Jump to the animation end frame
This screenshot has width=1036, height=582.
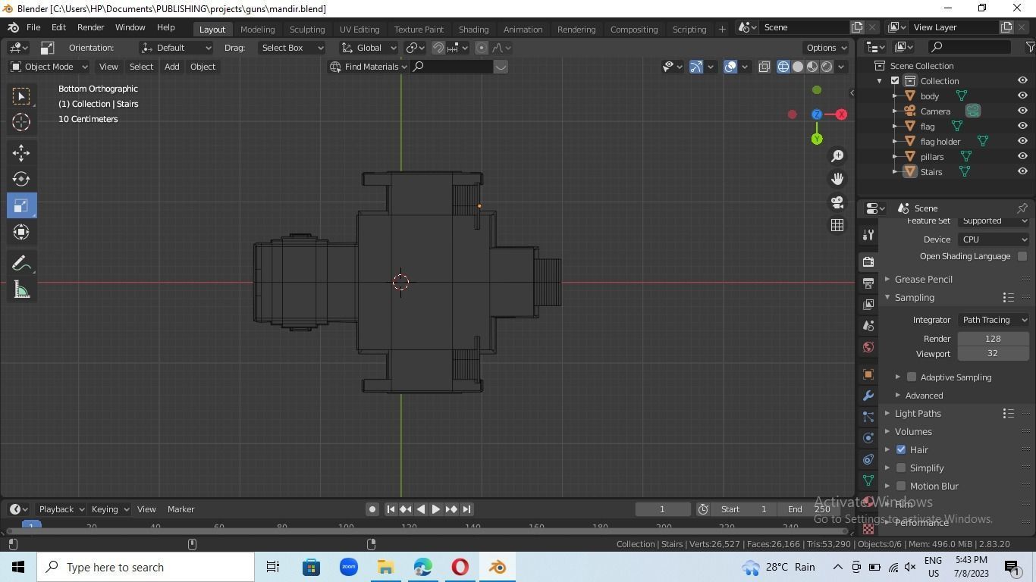pos(466,509)
